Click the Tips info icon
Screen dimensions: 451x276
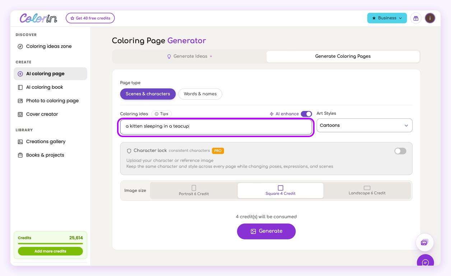[x=157, y=114]
